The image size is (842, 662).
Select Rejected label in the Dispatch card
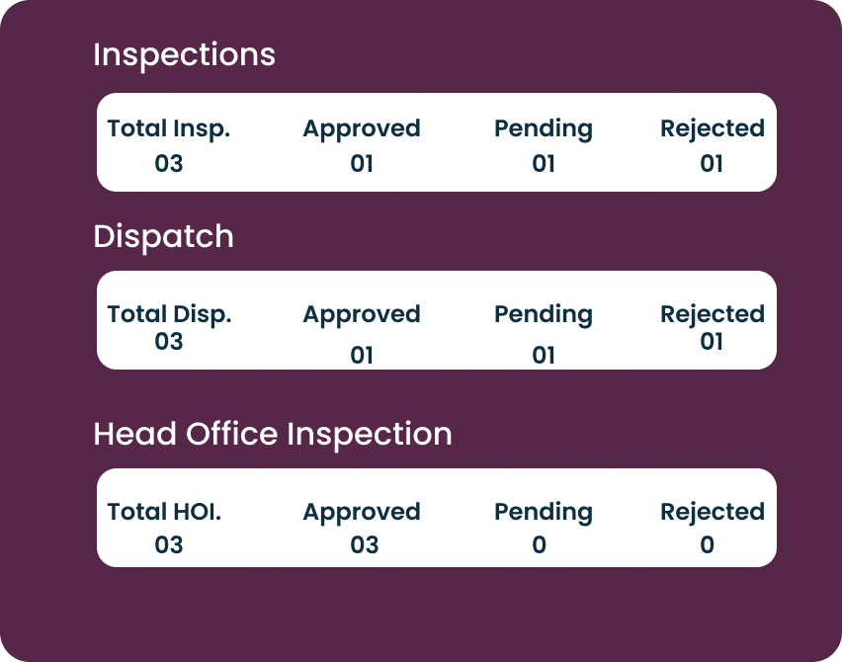pos(713,314)
